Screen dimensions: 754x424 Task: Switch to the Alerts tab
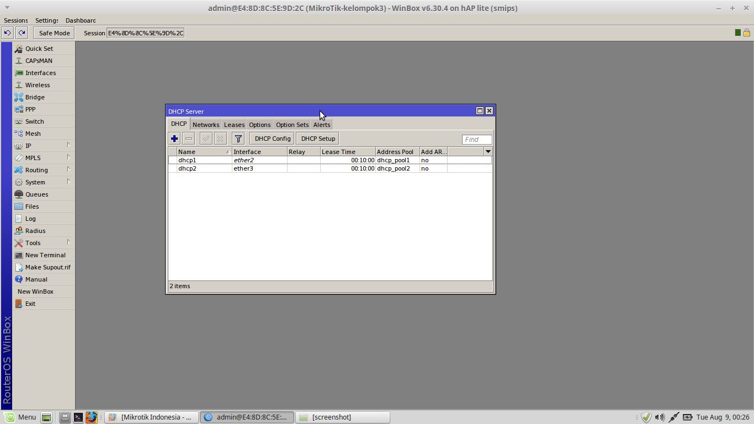322,125
